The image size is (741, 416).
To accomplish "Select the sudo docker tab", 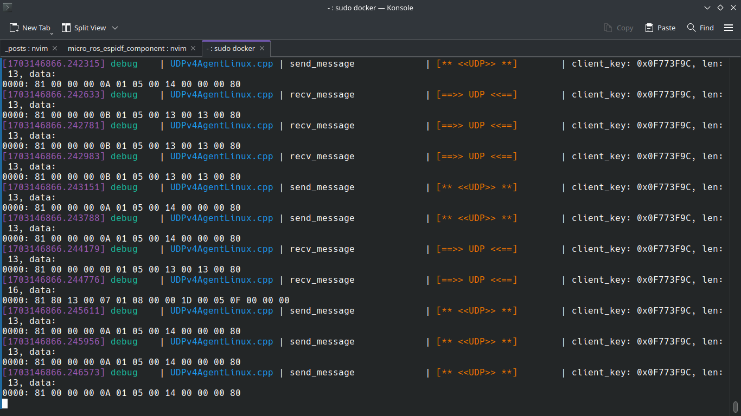I will [x=231, y=48].
